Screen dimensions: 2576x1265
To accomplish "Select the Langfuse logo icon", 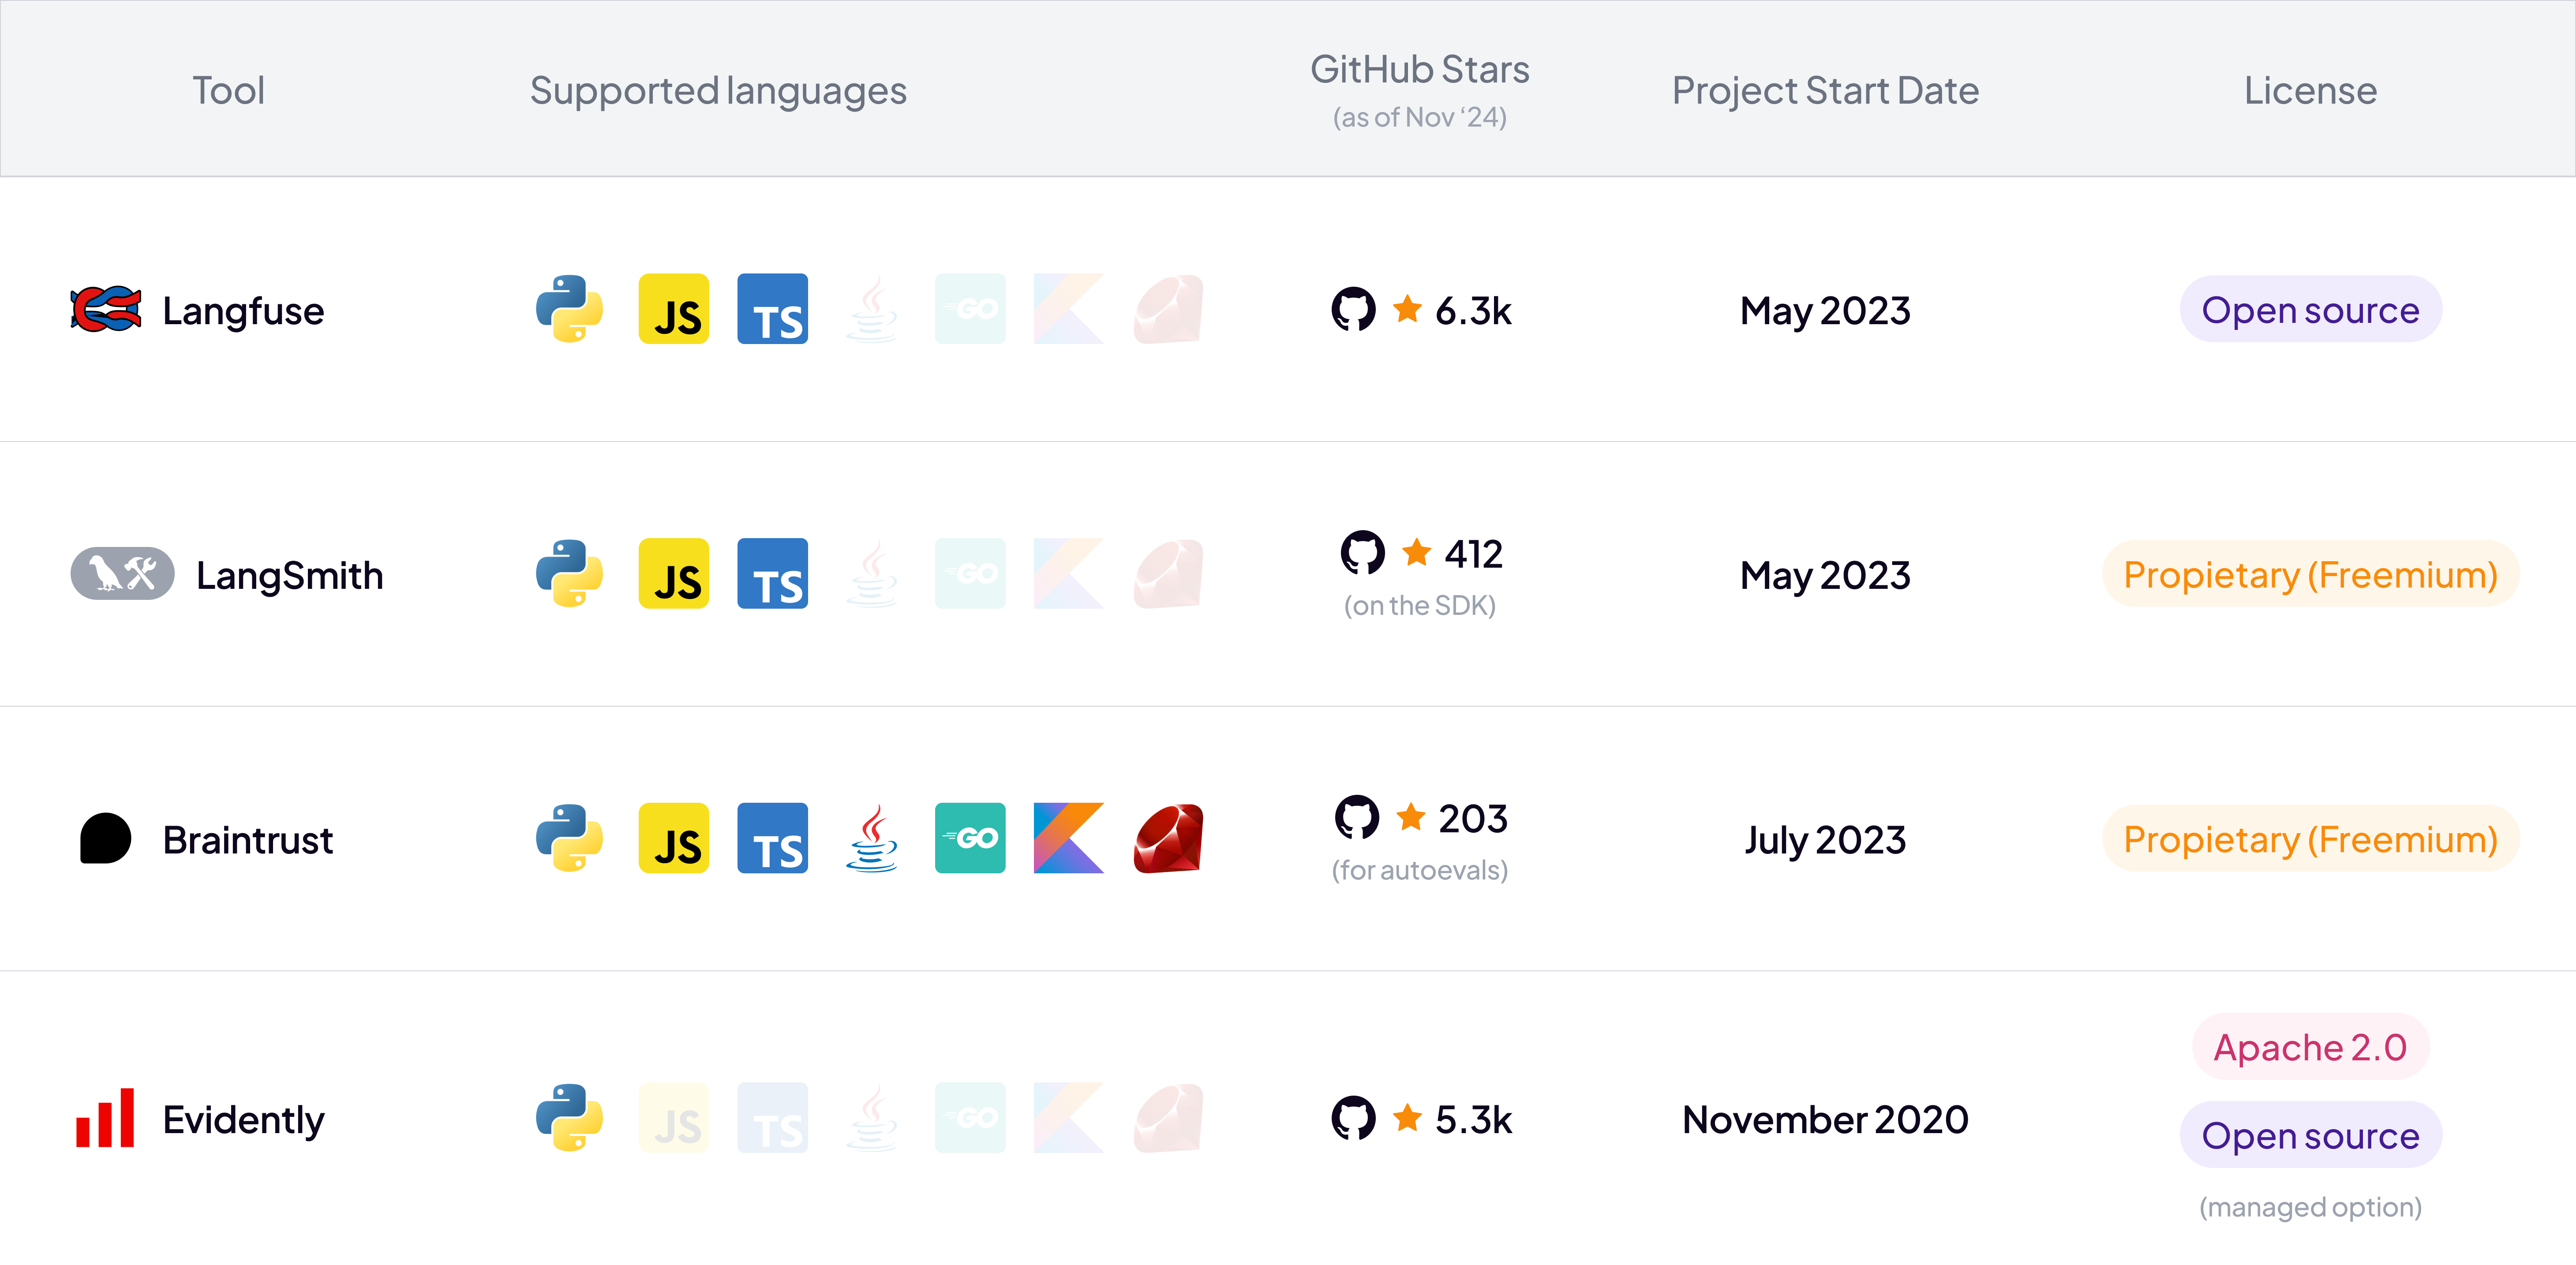I will (x=105, y=310).
